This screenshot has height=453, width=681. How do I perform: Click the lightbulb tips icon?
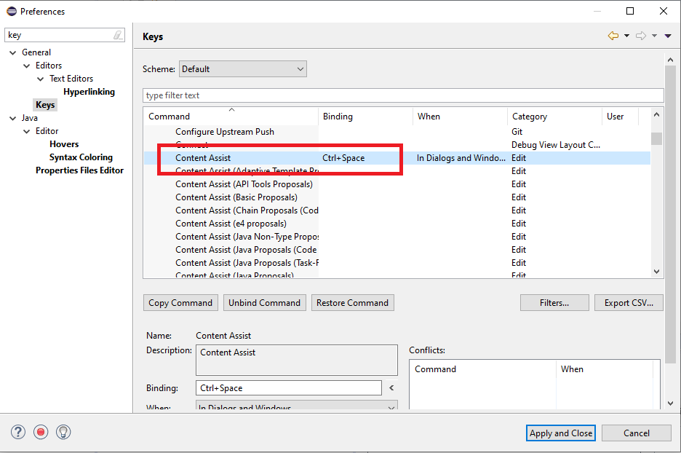tap(63, 432)
